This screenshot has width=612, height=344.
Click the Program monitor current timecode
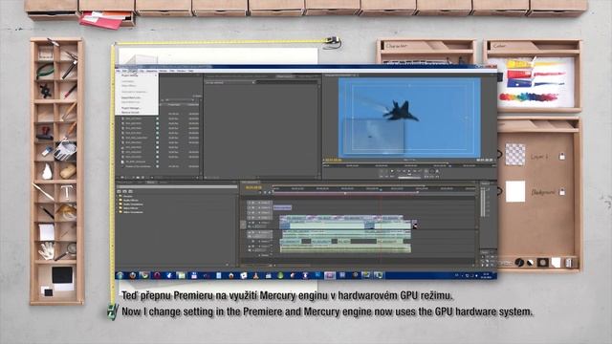(x=334, y=161)
